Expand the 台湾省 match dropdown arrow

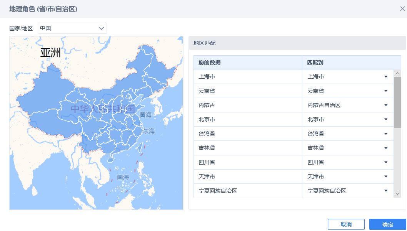[386, 134]
